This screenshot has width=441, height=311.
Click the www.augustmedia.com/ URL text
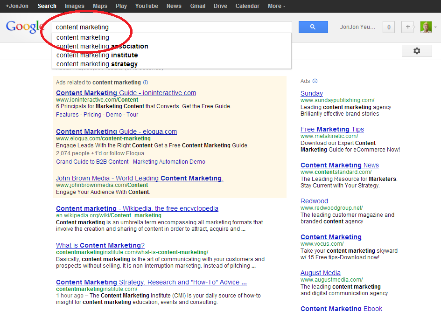pos(332,280)
